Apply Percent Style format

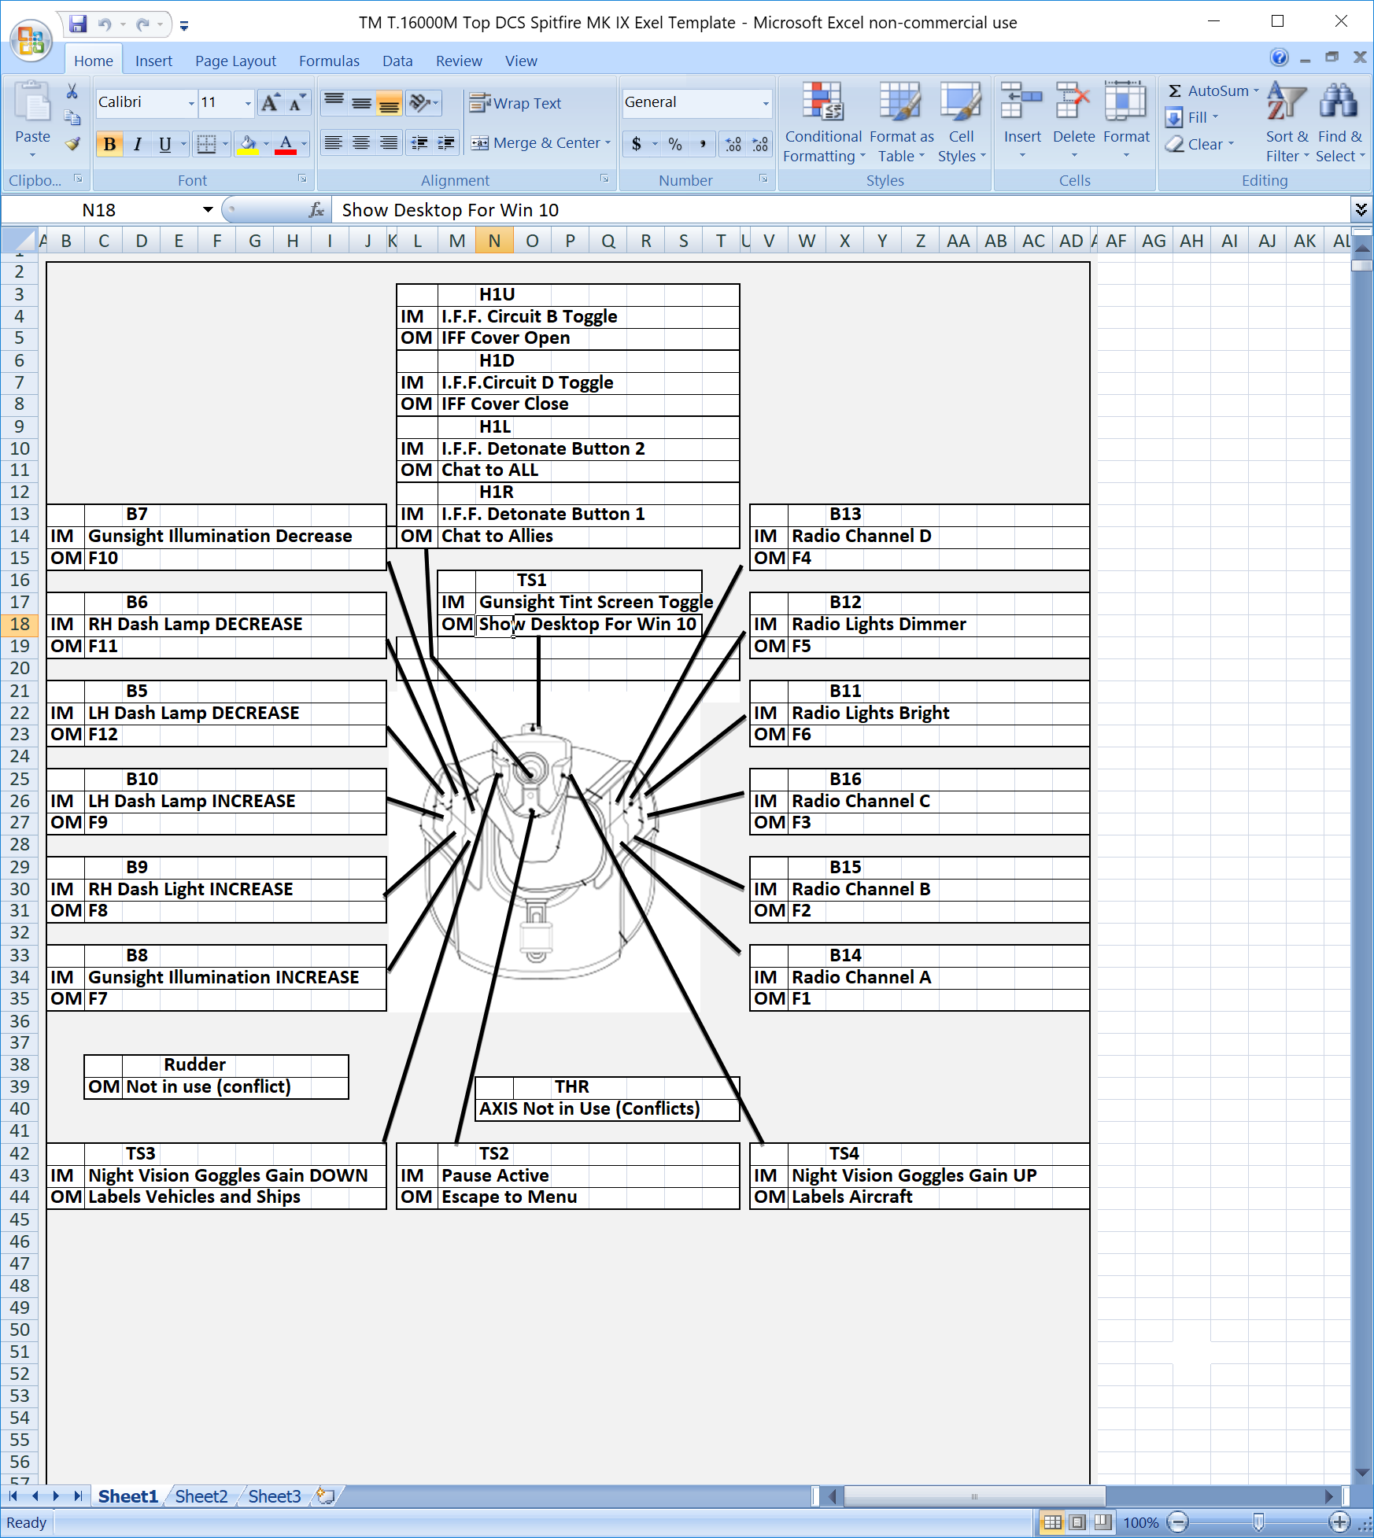(675, 143)
